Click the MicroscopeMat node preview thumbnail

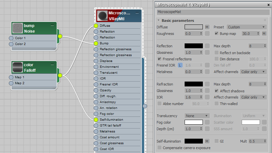(103, 16)
